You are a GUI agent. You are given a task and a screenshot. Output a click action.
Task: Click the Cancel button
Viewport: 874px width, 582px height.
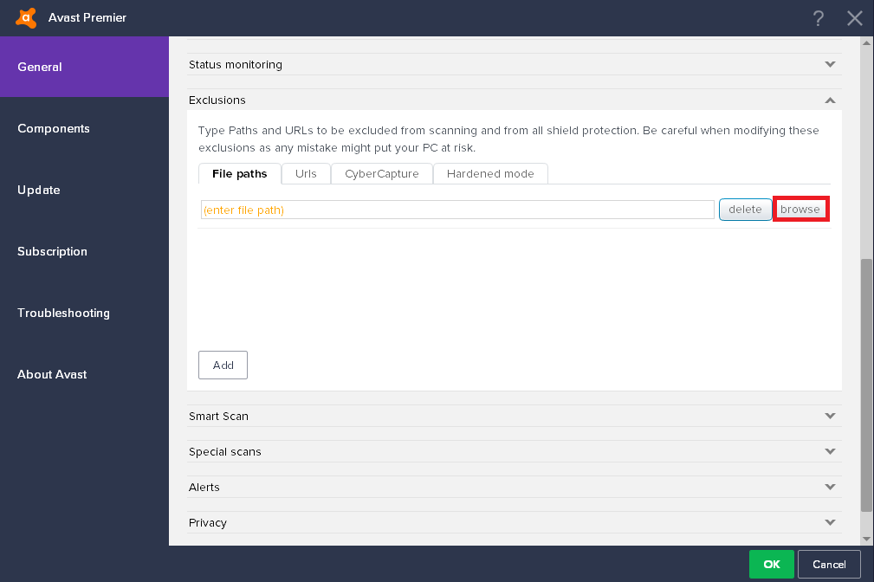click(829, 564)
